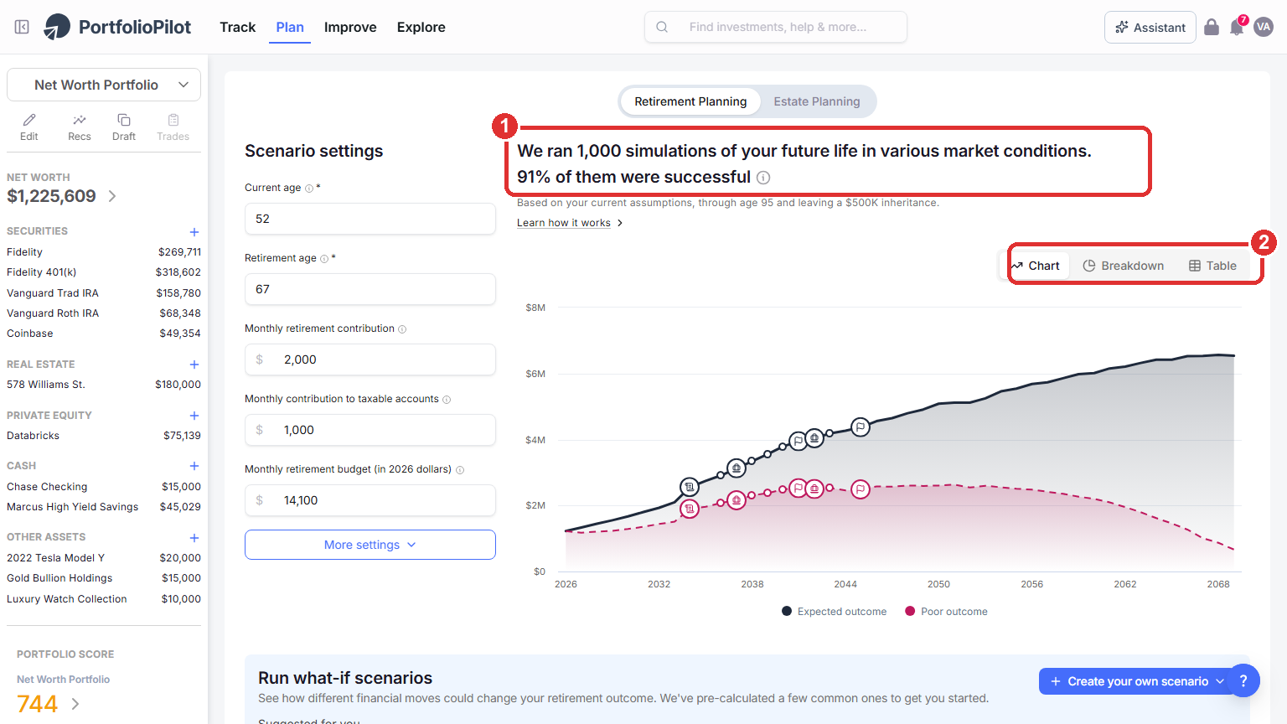Open Vanguard Trad IRA account row
Screen dimensions: 1287x724
click(104, 293)
